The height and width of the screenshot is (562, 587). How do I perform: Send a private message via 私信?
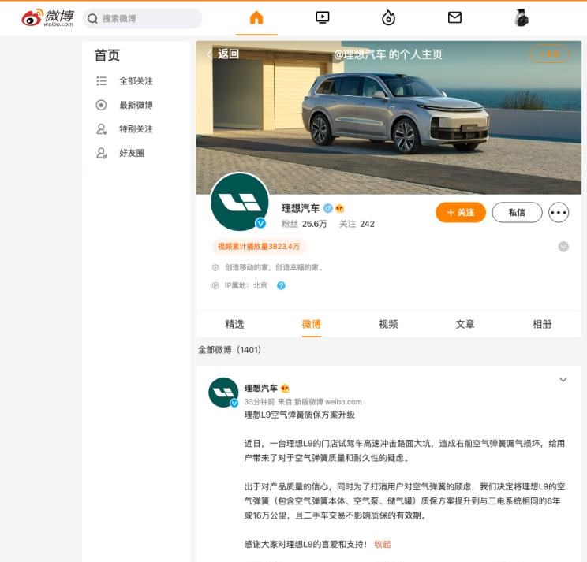(x=517, y=212)
